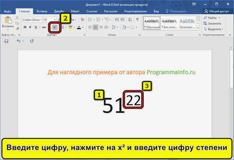
Task: Open the Файл tab
Action: pos(7,11)
